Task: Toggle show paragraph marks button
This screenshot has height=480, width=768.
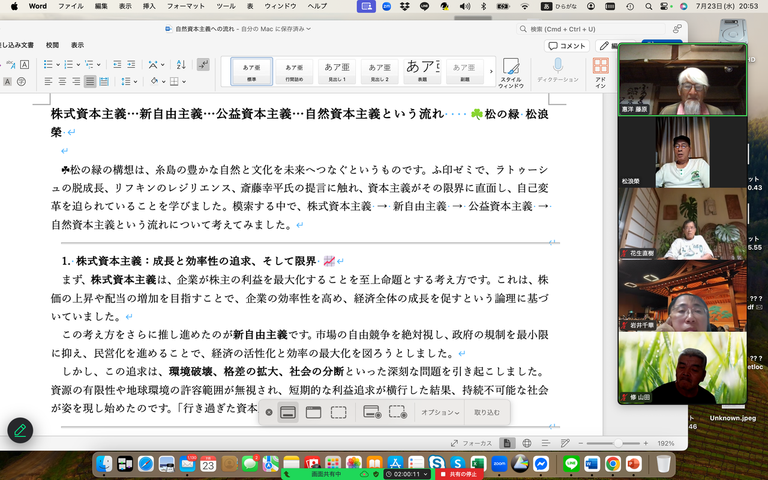Action: (203, 65)
